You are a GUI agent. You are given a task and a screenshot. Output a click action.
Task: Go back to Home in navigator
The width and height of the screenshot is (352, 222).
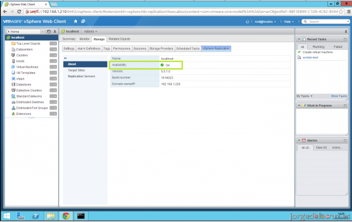point(23,32)
